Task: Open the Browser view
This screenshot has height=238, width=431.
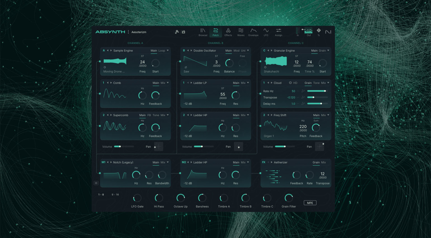Action: pyautogui.click(x=203, y=31)
